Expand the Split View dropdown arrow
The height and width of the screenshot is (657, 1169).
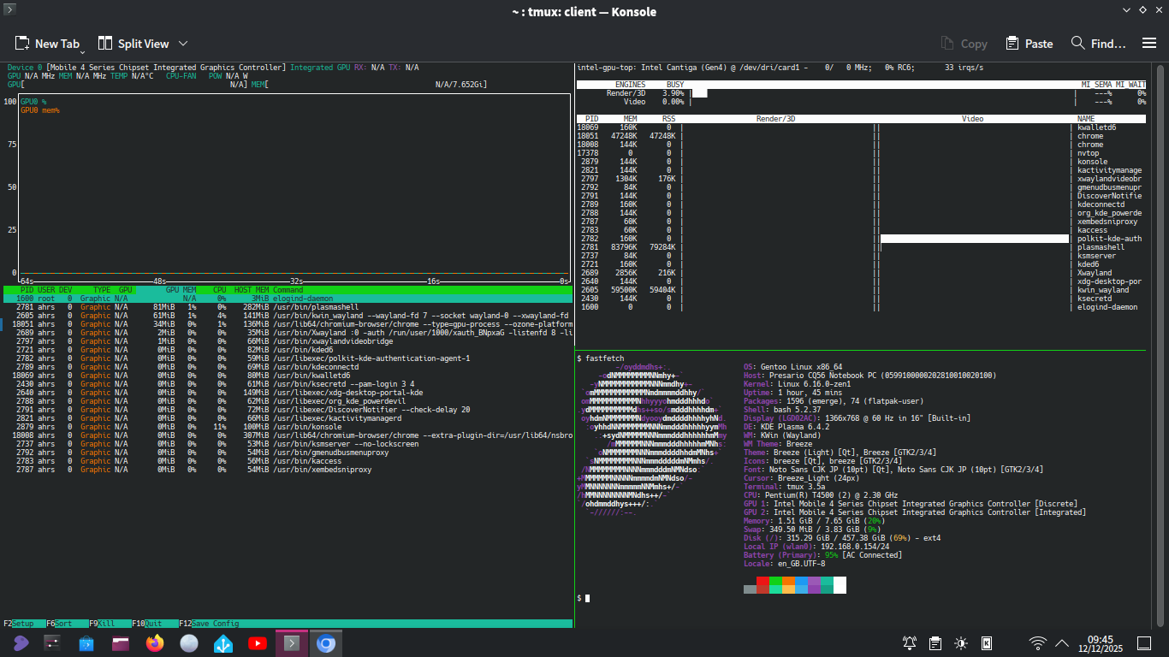(183, 44)
